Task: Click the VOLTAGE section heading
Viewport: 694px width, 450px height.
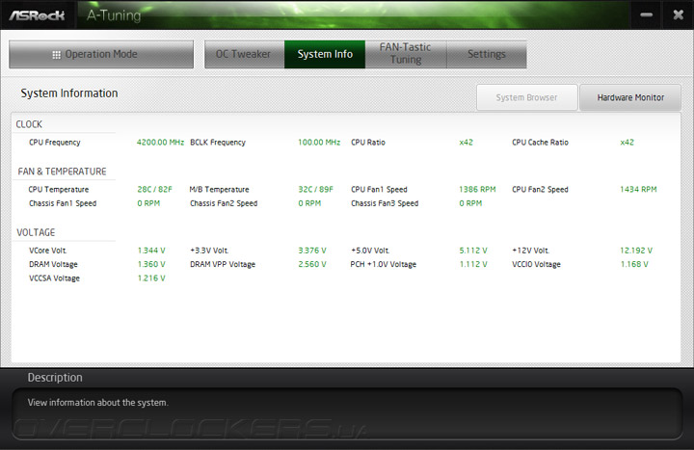Action: (36, 233)
